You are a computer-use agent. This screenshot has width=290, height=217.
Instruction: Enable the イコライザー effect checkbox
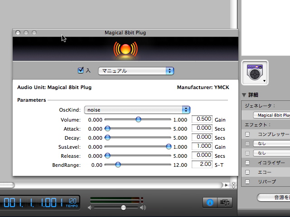247,163
